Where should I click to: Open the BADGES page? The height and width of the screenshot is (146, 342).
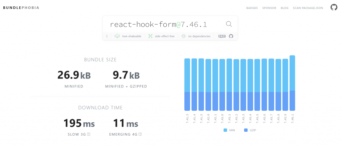point(252,8)
